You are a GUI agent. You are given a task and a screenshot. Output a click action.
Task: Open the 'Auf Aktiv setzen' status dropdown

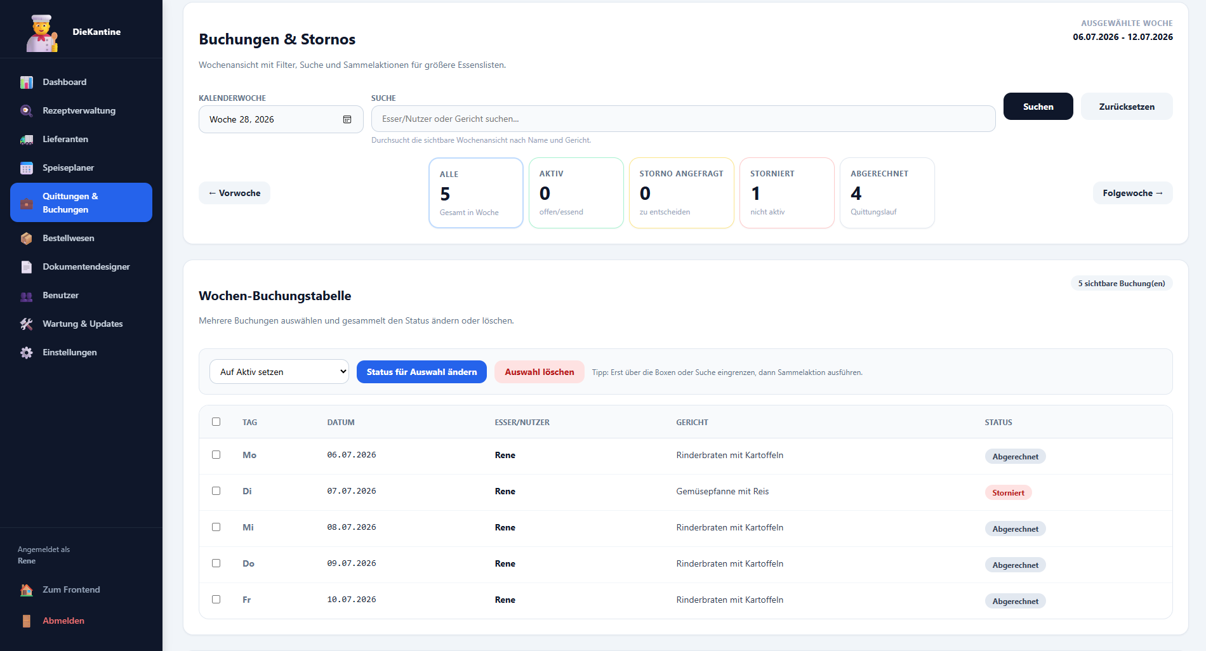[279, 372]
